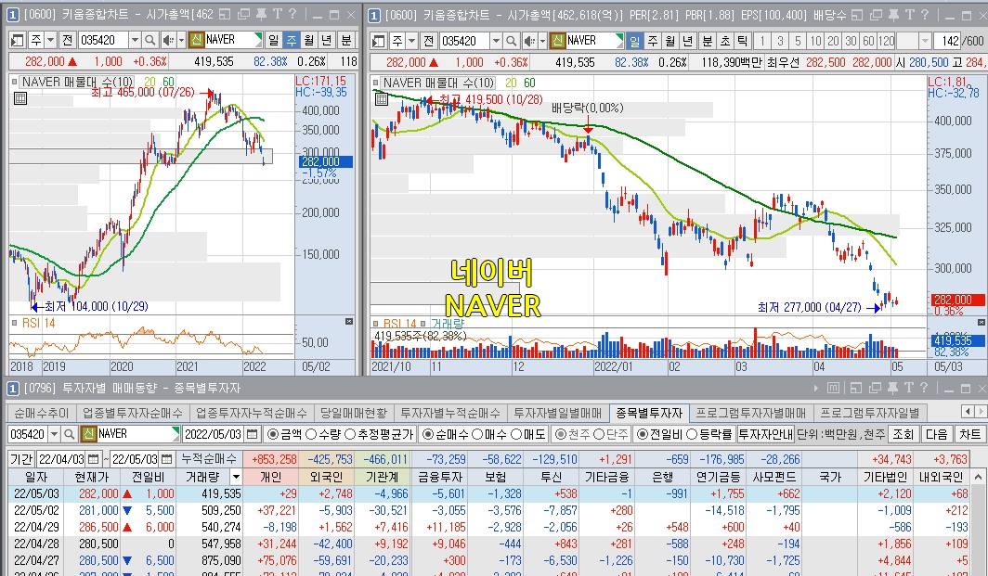Open help question mark in left chart titlebar
This screenshot has height=576, width=988.
tap(292, 14)
